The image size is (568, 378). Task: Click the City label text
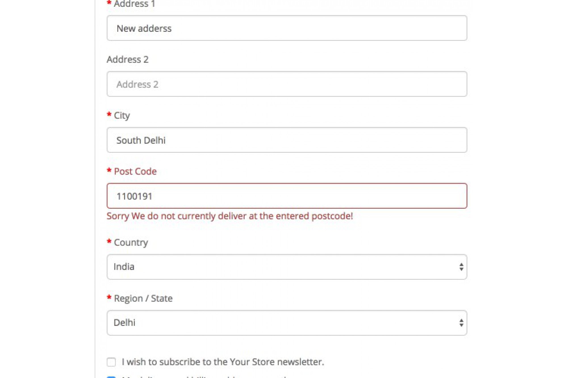click(121, 115)
